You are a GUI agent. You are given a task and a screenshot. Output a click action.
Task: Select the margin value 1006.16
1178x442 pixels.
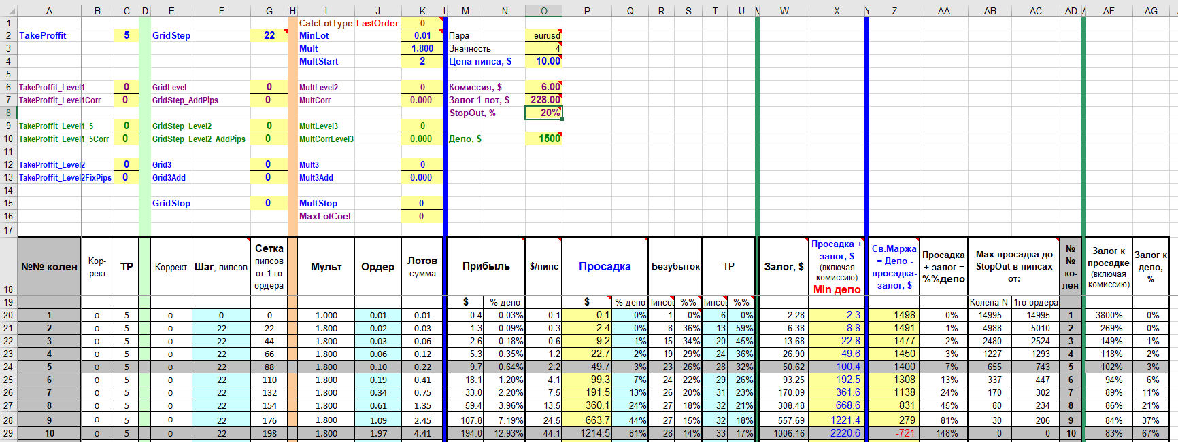(x=784, y=433)
